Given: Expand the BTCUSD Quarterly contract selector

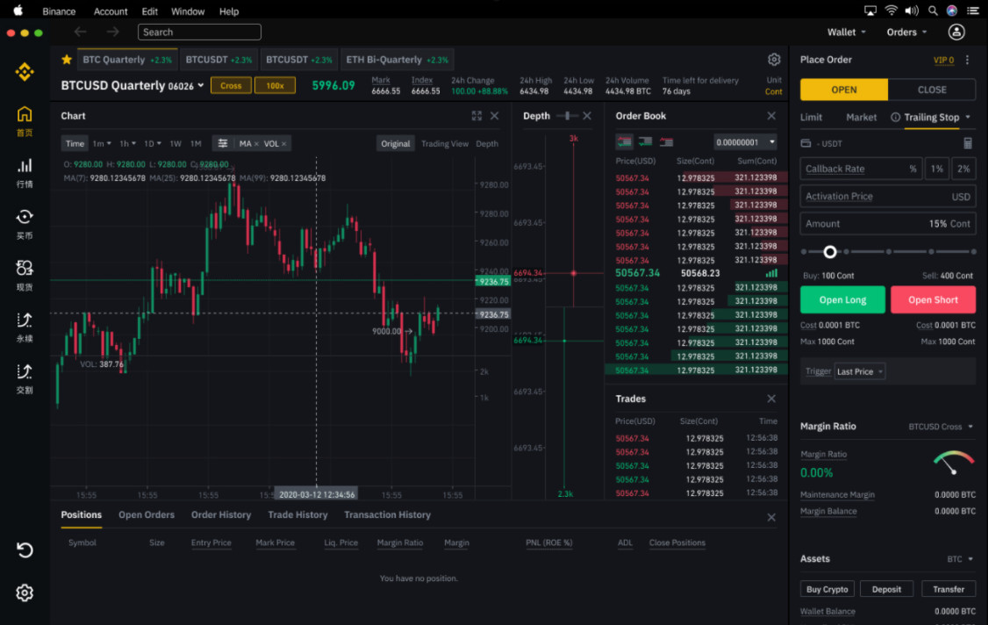Looking at the screenshot, I should tap(201, 85).
